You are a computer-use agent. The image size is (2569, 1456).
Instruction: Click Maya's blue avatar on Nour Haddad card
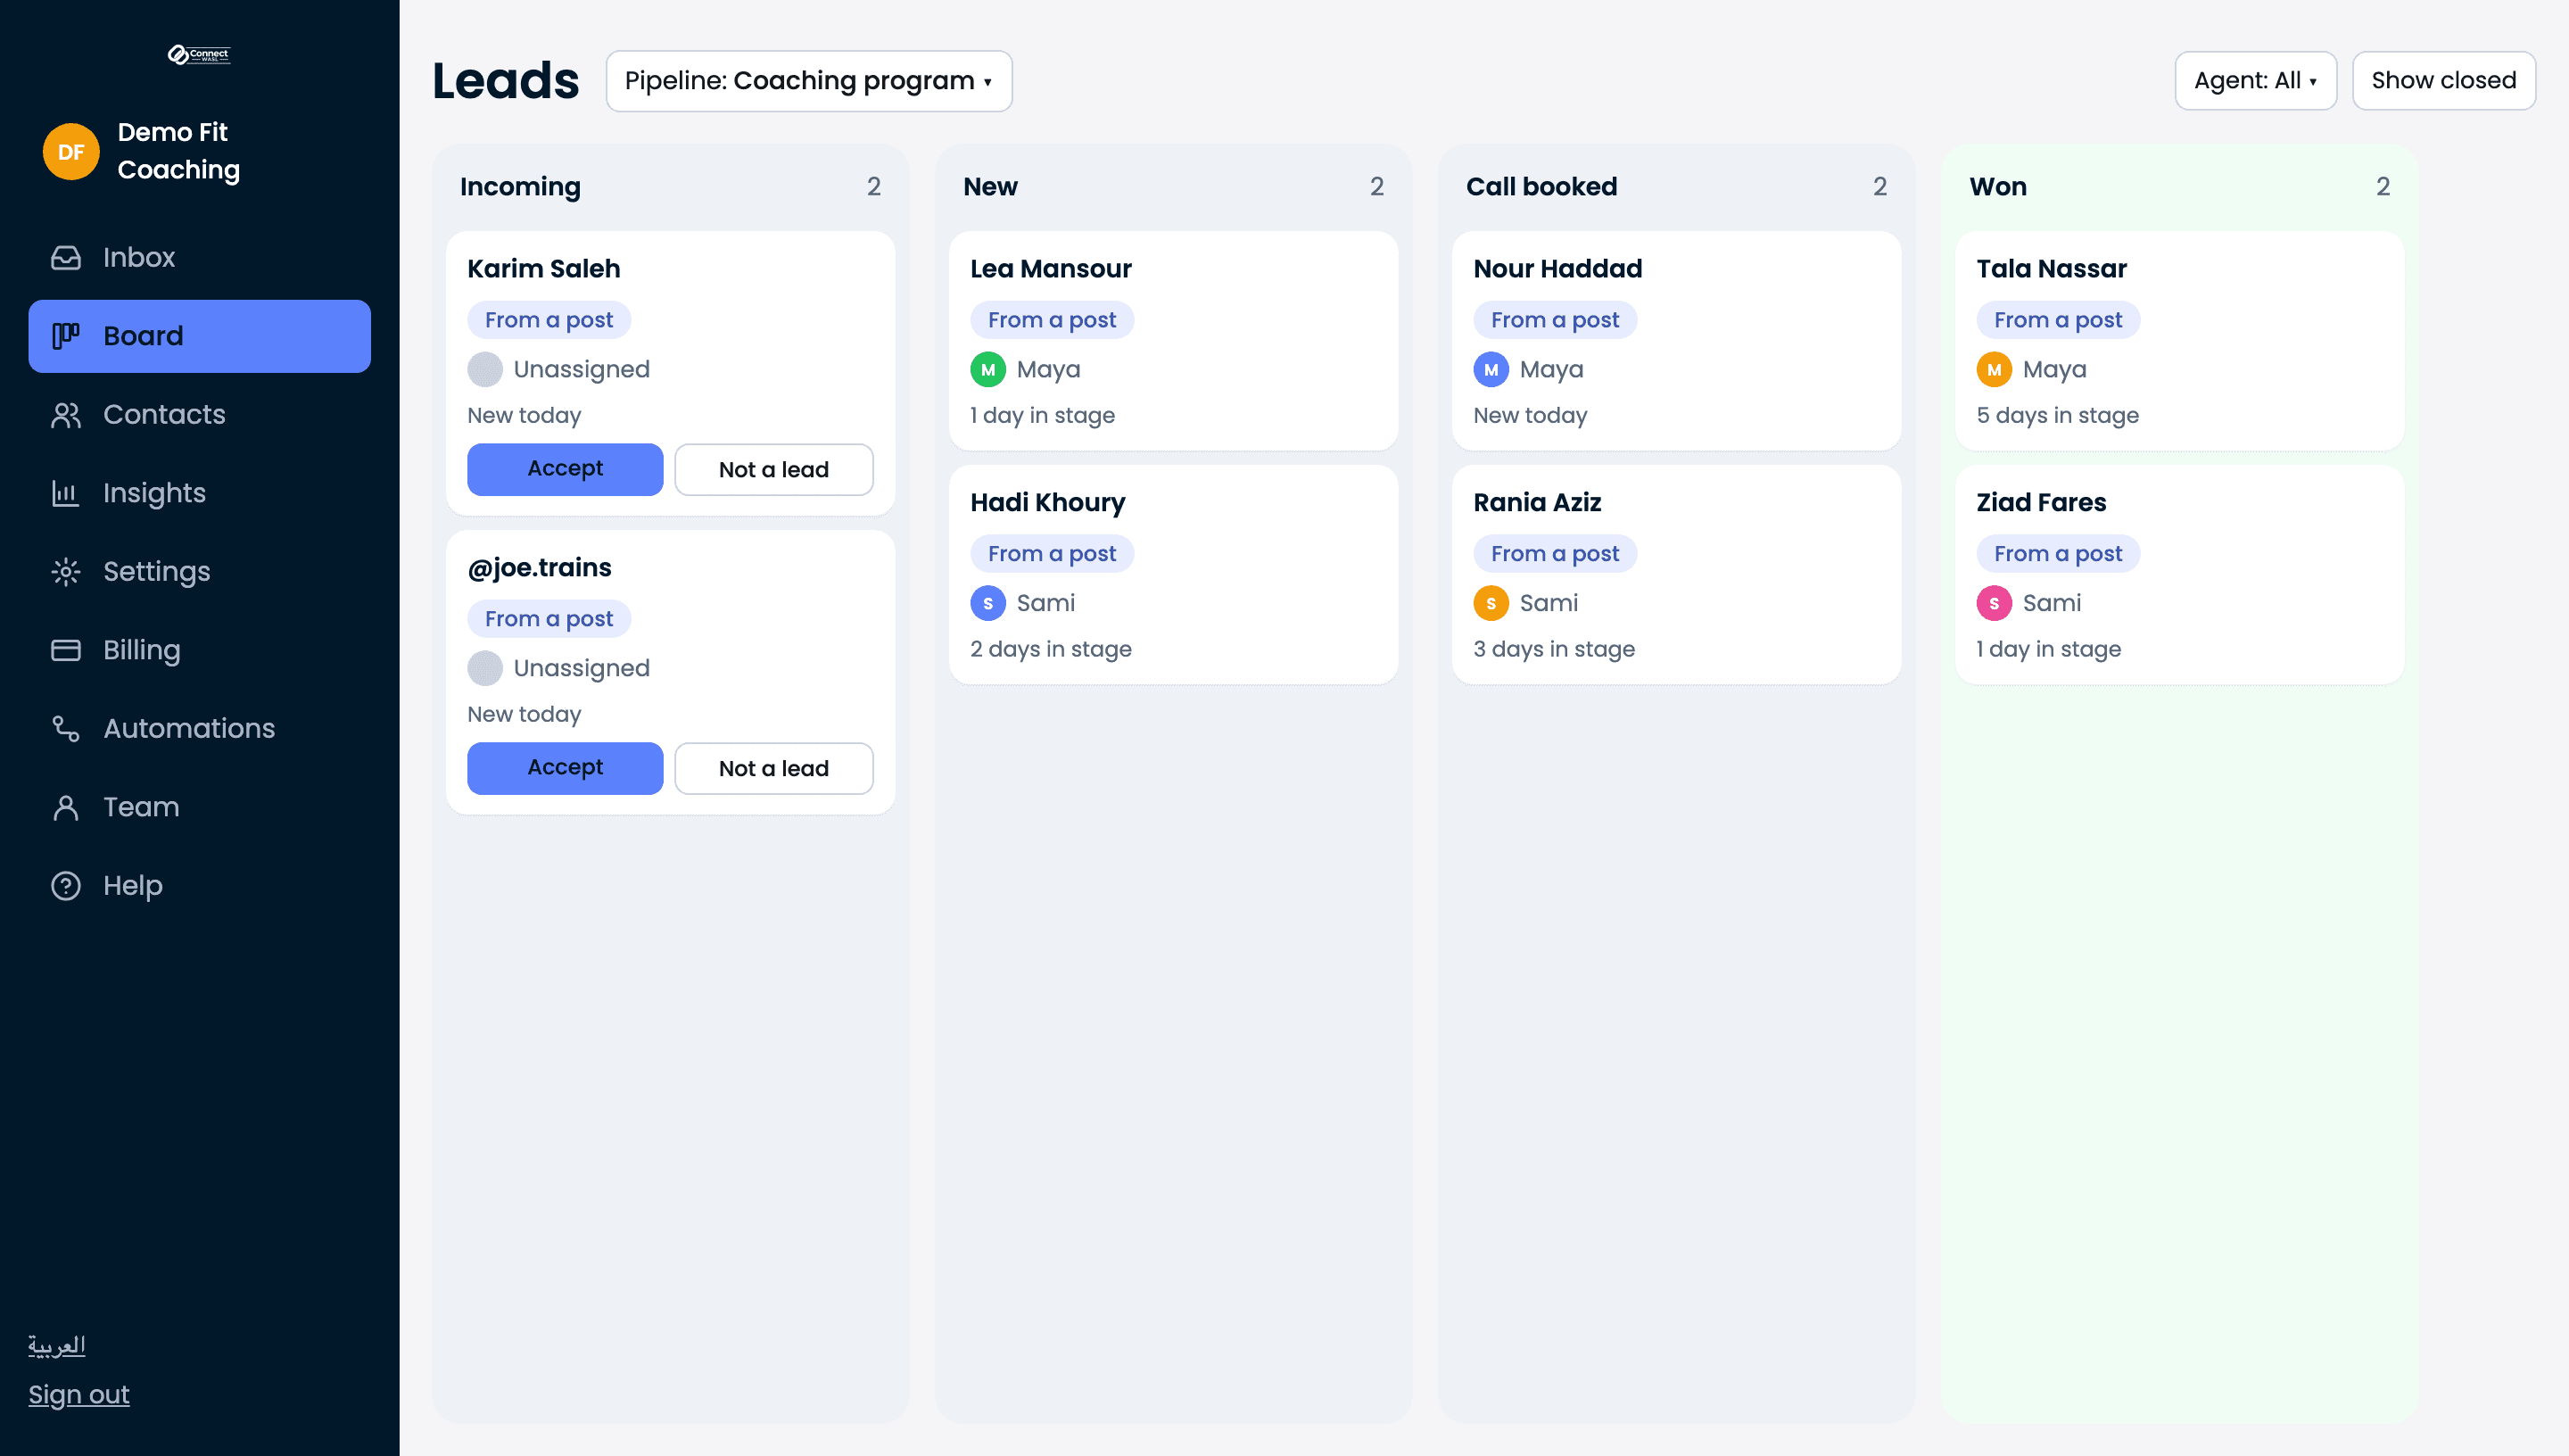(1491, 369)
